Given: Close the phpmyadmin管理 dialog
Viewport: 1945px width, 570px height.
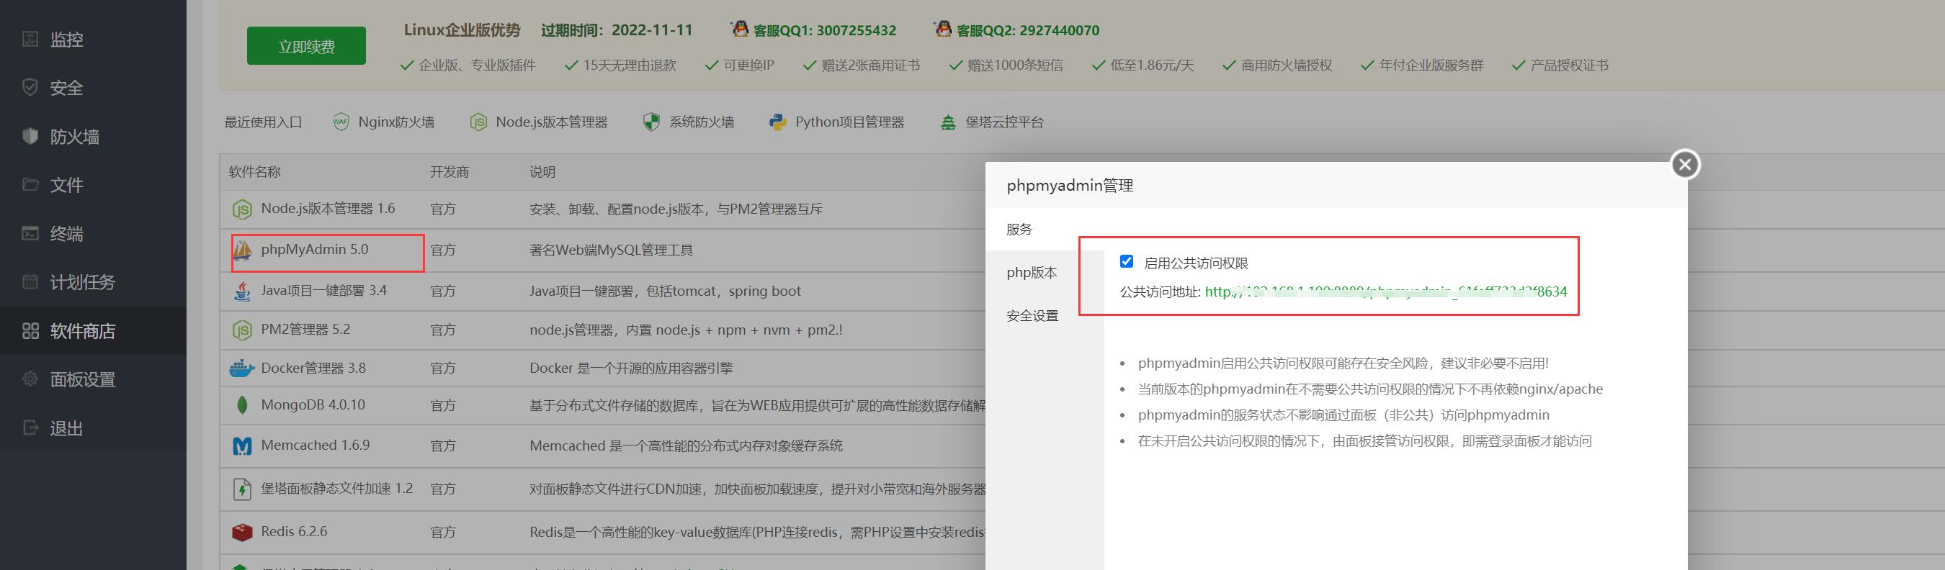Looking at the screenshot, I should 1684,164.
